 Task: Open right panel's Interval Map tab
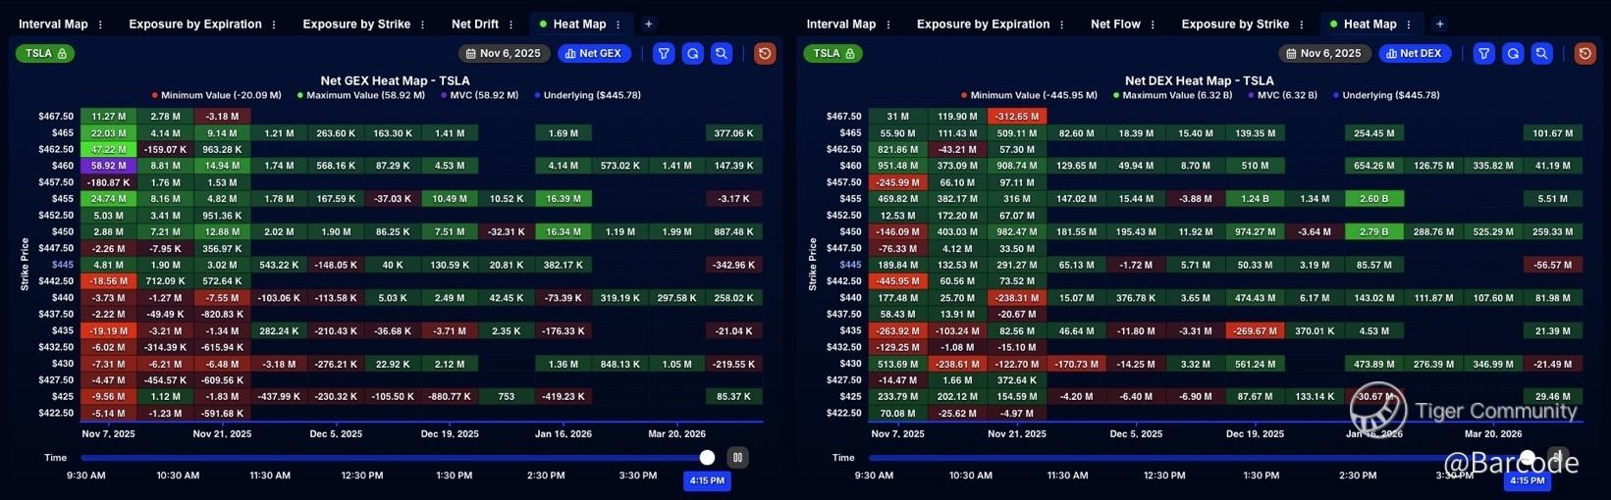tap(841, 25)
